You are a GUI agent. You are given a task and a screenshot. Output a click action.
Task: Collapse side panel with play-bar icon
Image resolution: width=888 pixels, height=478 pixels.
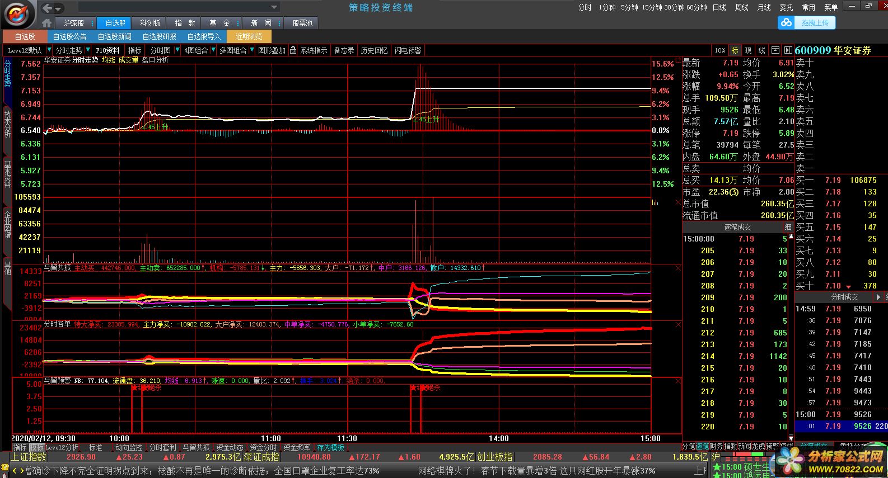pyautogui.click(x=788, y=50)
